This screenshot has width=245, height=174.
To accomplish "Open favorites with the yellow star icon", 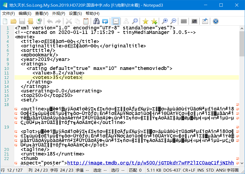I will pos(145,21).
